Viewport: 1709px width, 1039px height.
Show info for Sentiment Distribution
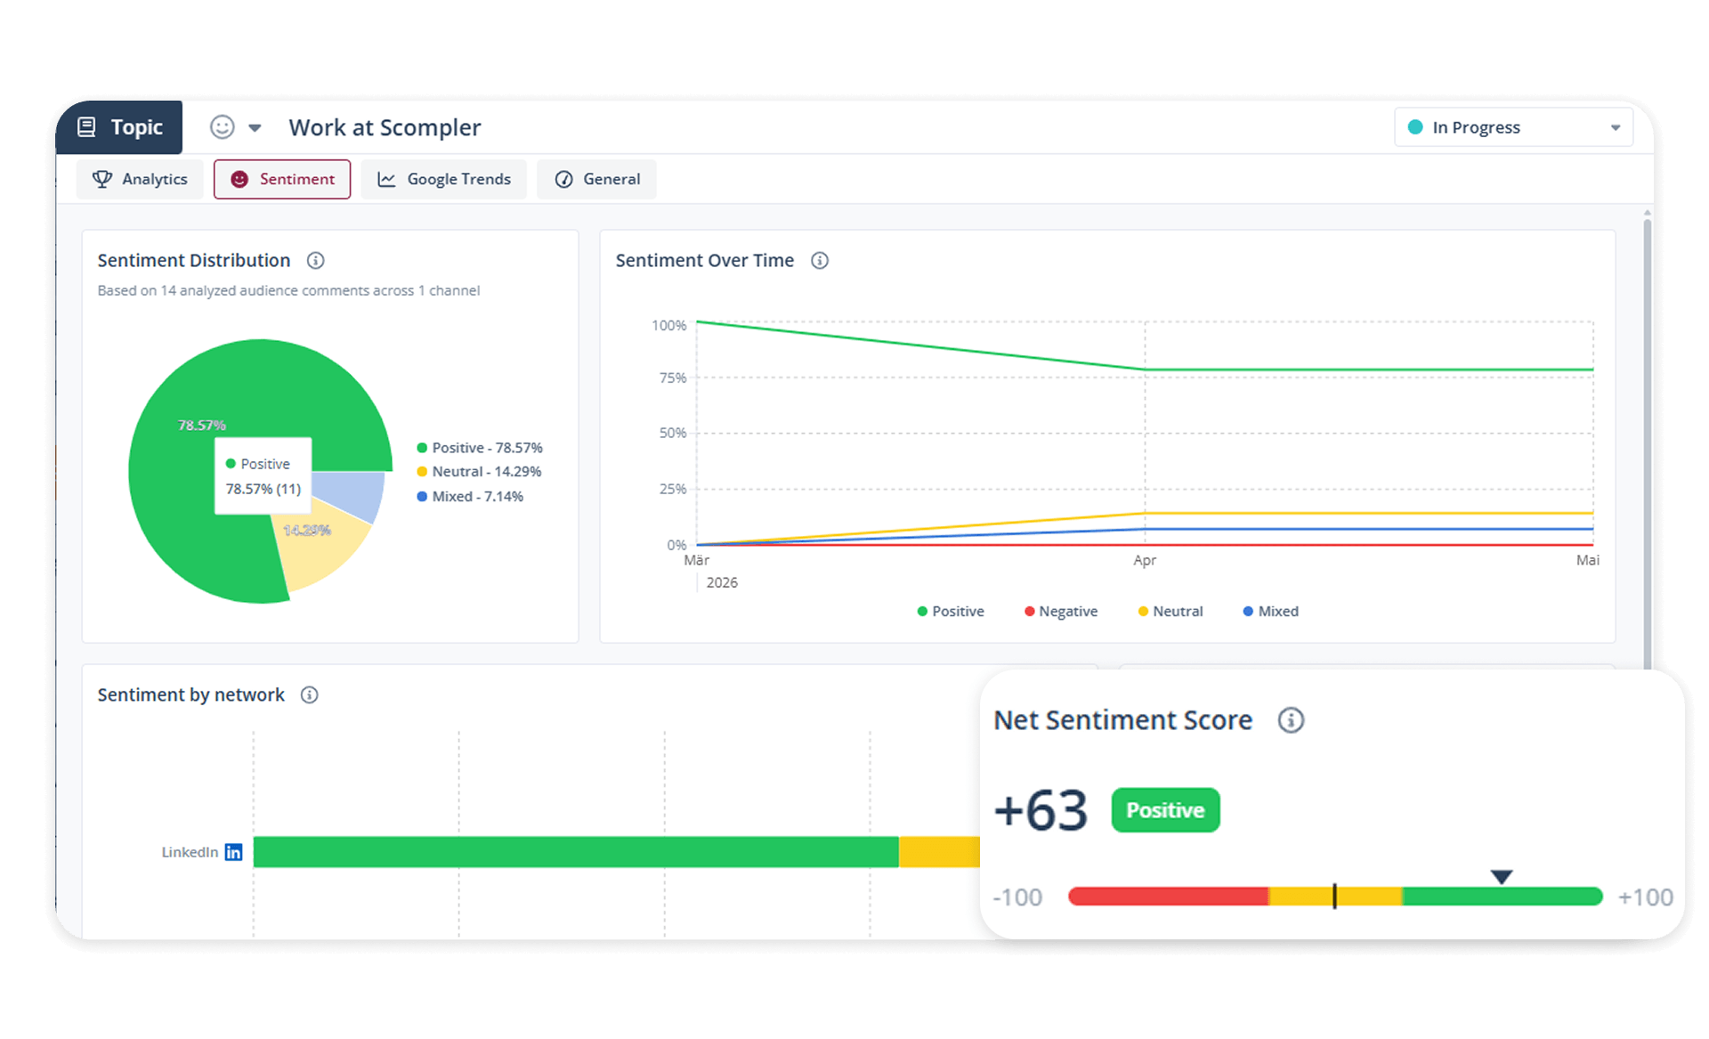(x=316, y=261)
